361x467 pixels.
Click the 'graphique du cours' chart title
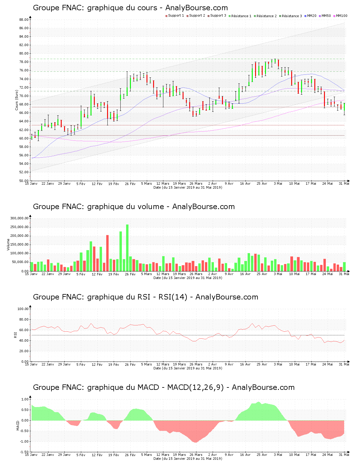pyautogui.click(x=130, y=8)
